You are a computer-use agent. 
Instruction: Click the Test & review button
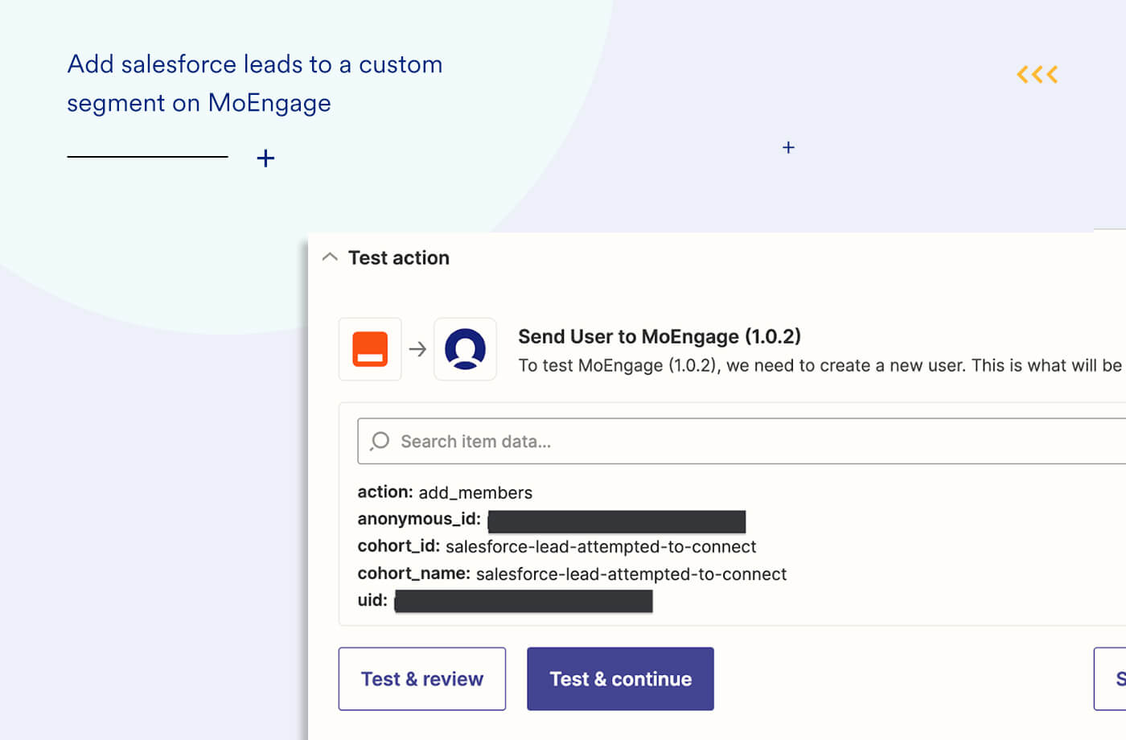point(422,679)
